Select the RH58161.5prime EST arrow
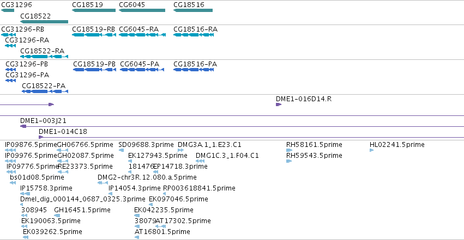Image resolution: width=464 pixels, height=240 pixels. (x=289, y=150)
